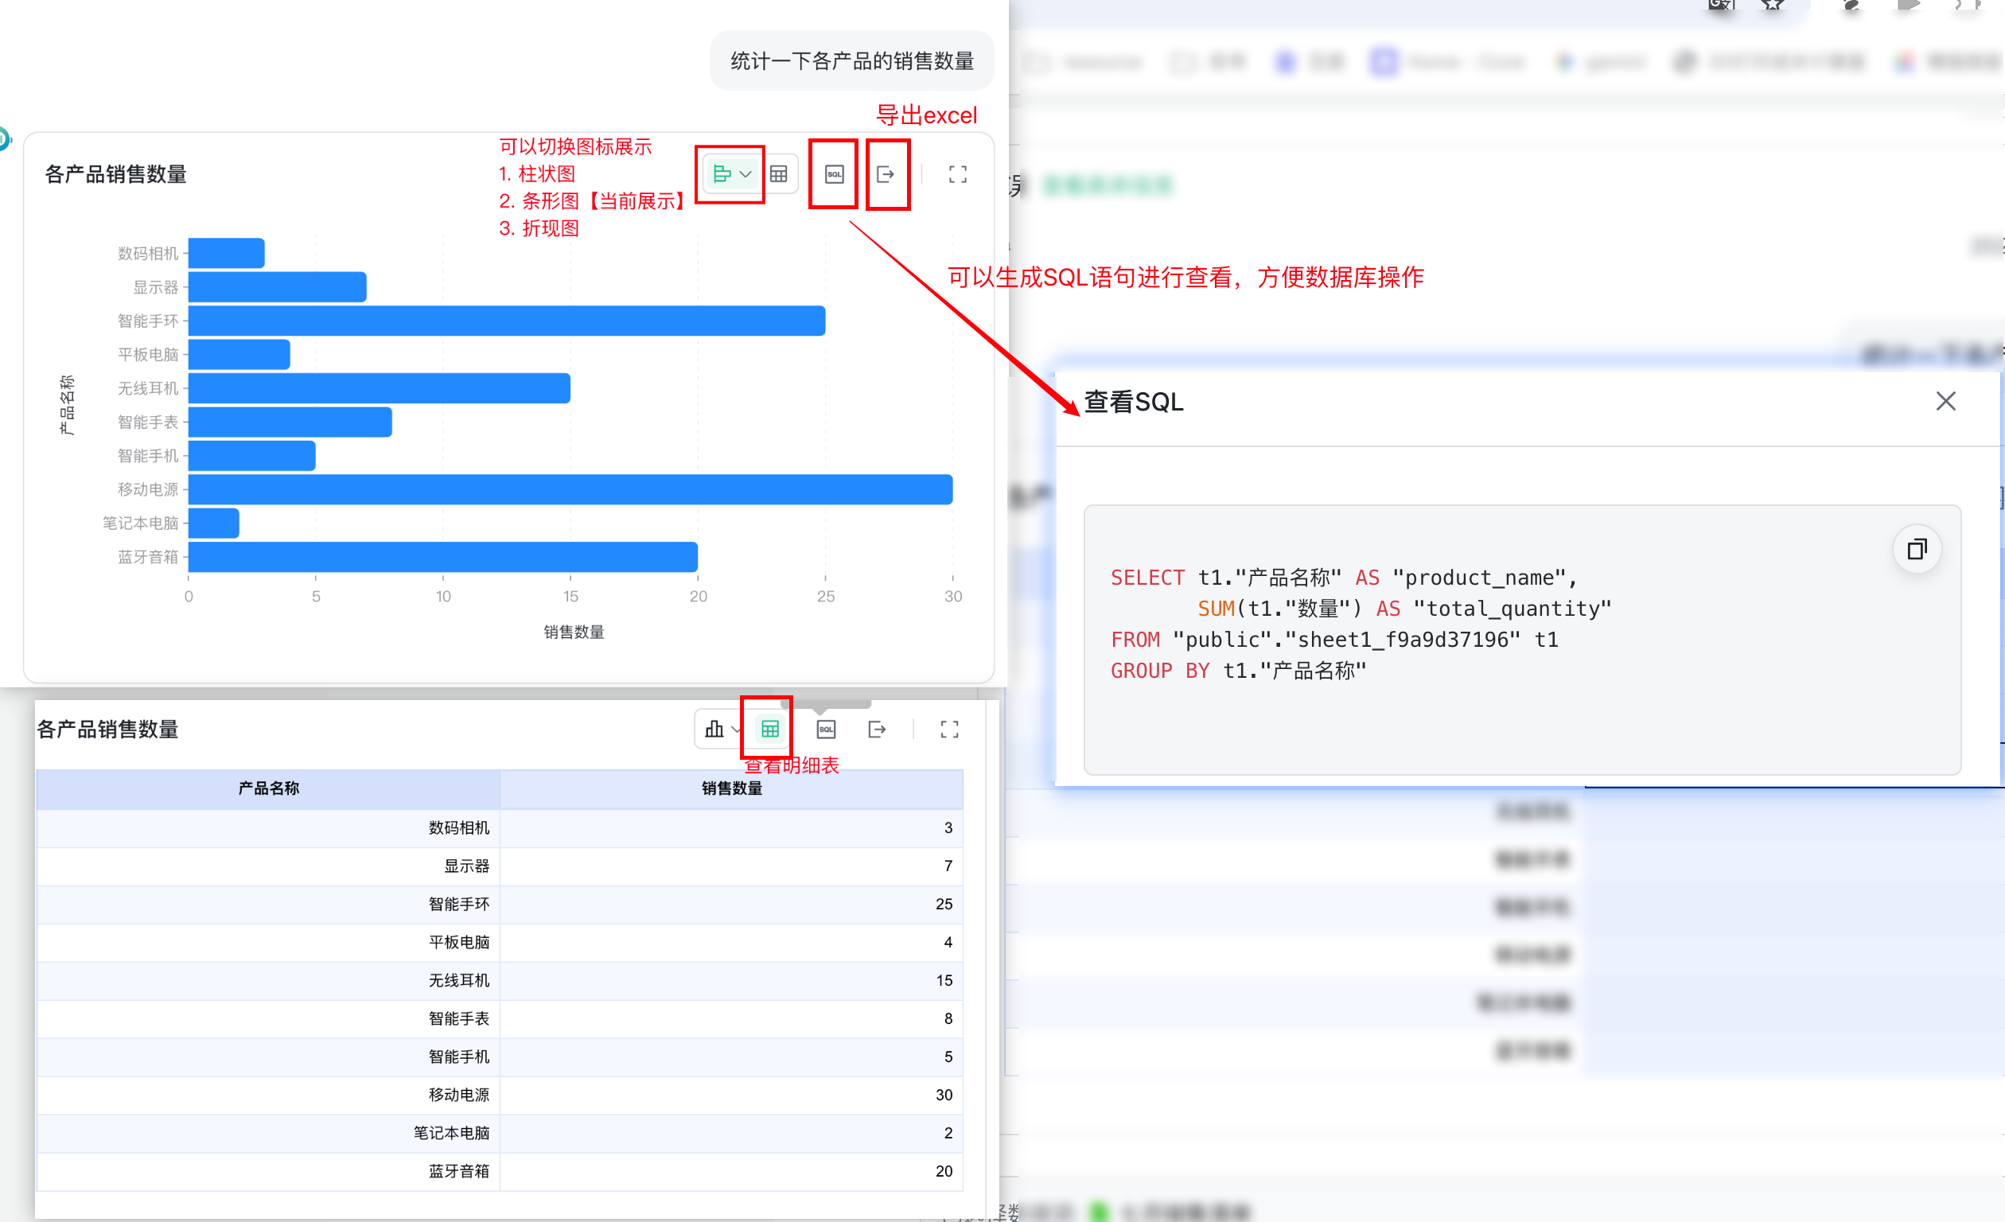The width and height of the screenshot is (2005, 1222).
Task: Click the 笔记本电脑 bar in chart
Action: point(214,523)
